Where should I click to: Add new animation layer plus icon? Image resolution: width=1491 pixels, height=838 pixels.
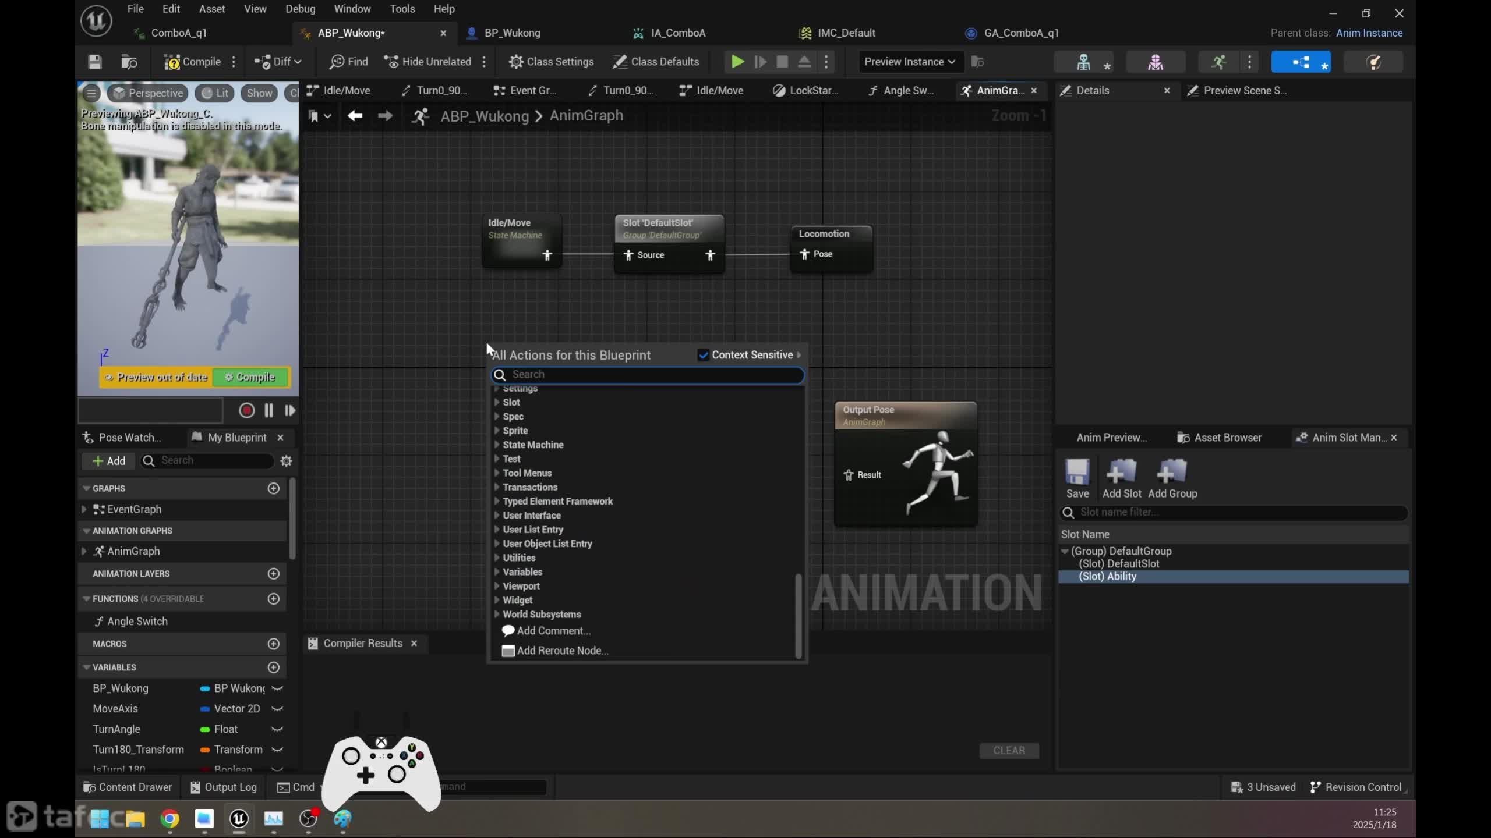click(x=274, y=574)
